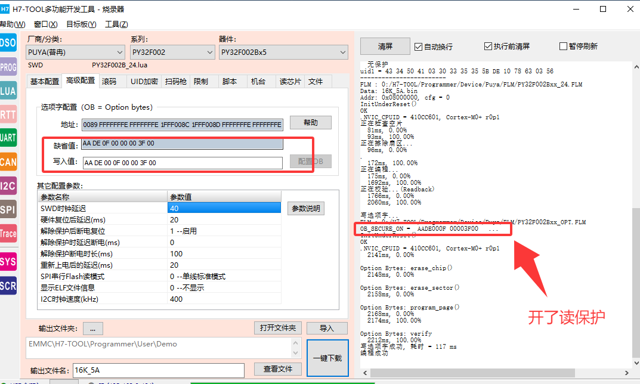Viewport: 640px width, 384px height.
Task: Click the 一键下载 button
Action: point(327,358)
